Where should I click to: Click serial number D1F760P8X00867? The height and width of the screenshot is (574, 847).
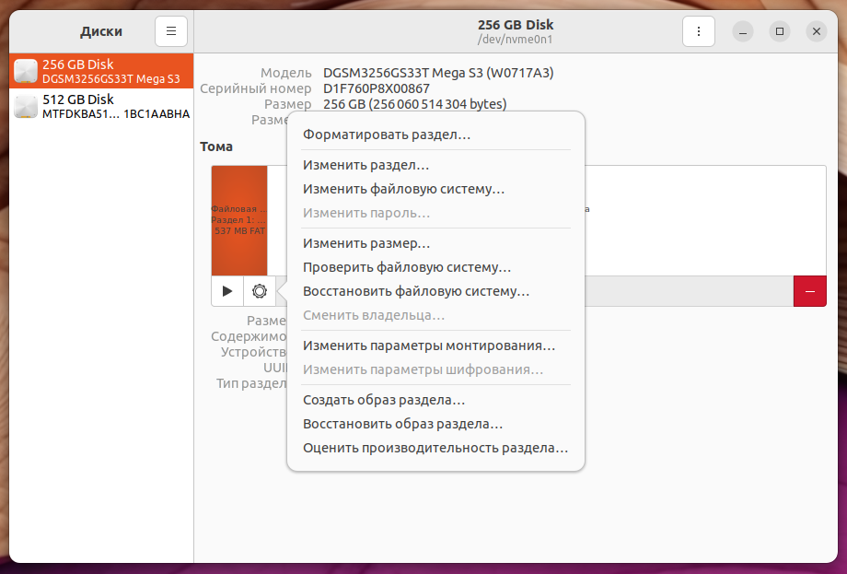pos(377,88)
